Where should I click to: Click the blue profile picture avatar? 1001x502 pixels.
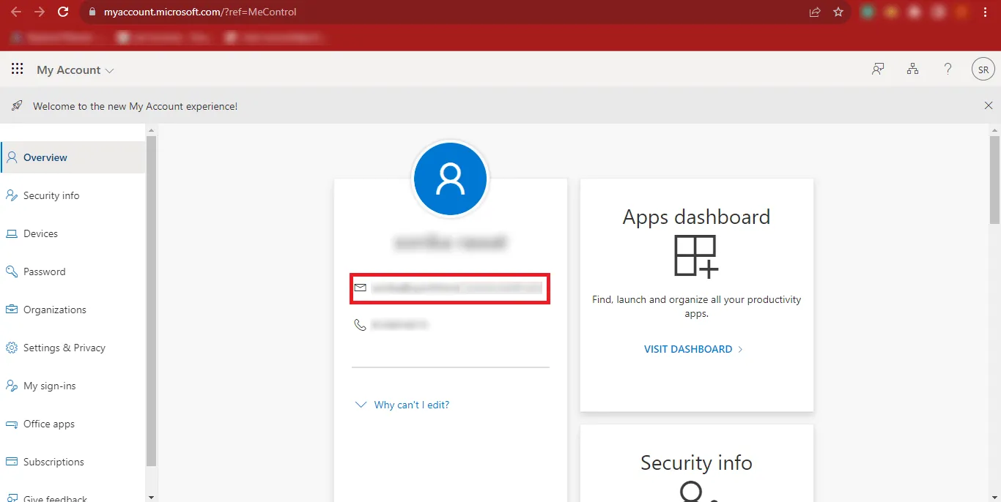click(x=450, y=179)
